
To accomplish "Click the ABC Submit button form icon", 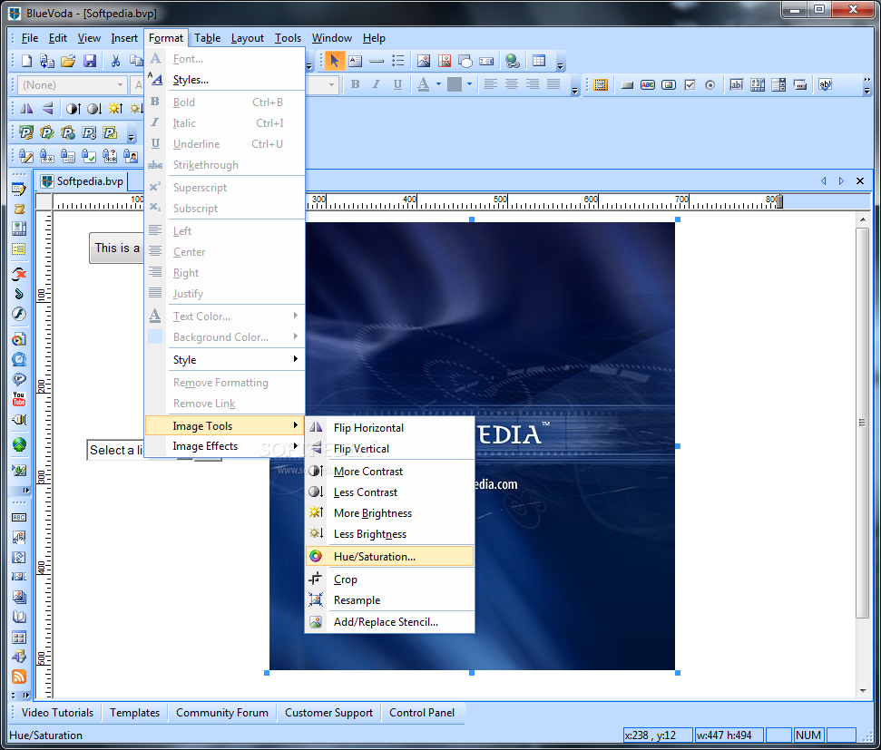I will 648,85.
